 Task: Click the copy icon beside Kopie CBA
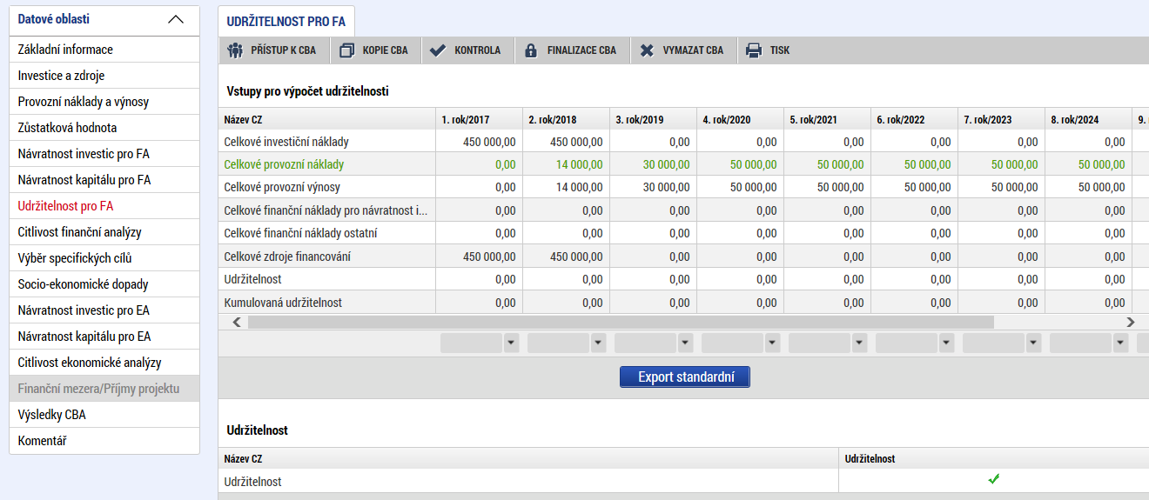click(x=346, y=50)
